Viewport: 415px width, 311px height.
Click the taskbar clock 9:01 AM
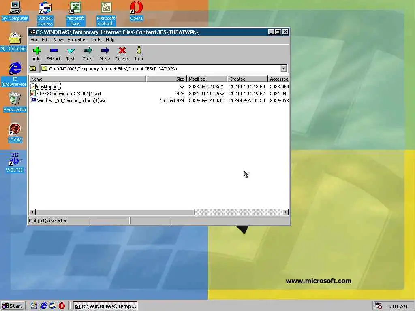(x=398, y=306)
